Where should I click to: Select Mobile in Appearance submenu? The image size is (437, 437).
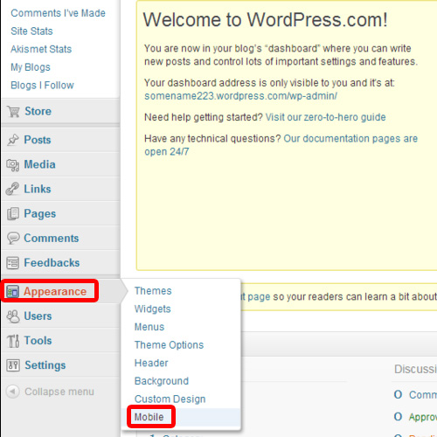(x=149, y=417)
